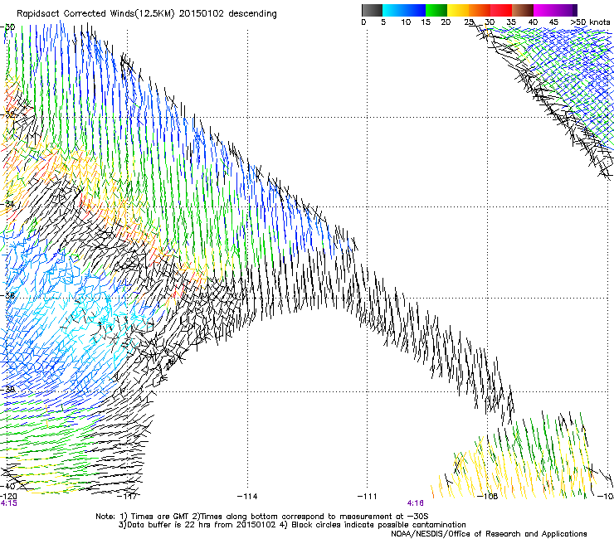The image size is (614, 539).
Task: Click the '3)Data buffer is 22 hrs' footnote line
Action: coord(292,525)
